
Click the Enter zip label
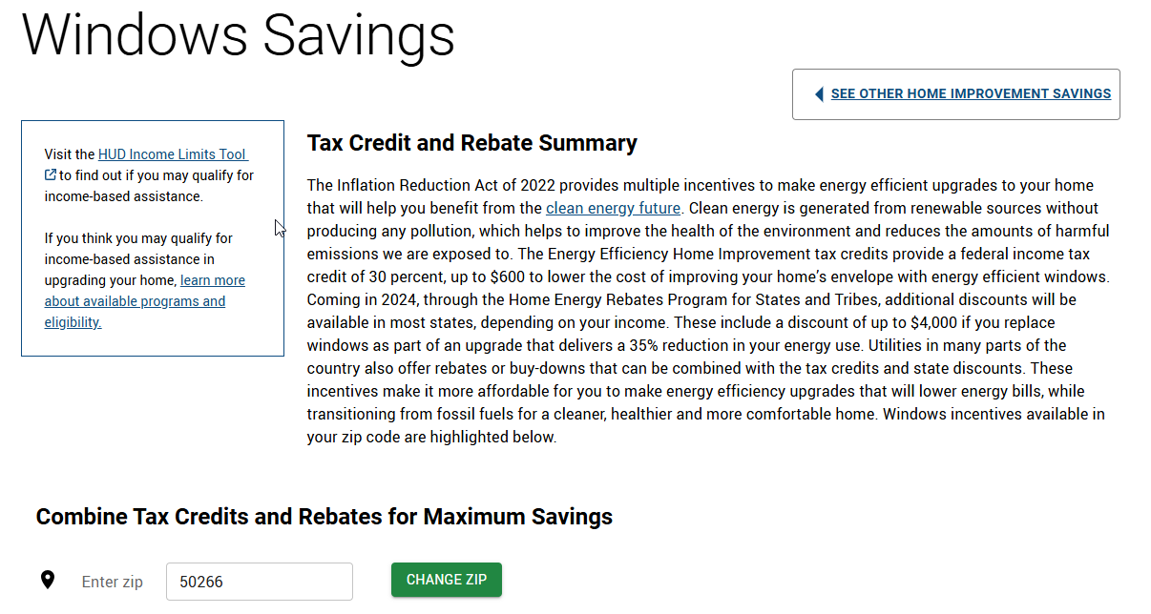click(x=113, y=582)
